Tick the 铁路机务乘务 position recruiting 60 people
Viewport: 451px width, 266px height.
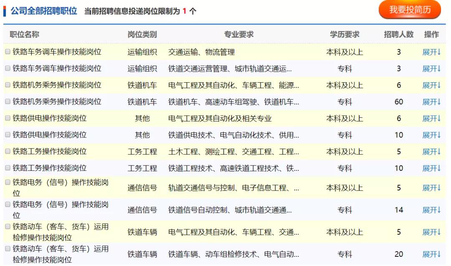(x=8, y=101)
